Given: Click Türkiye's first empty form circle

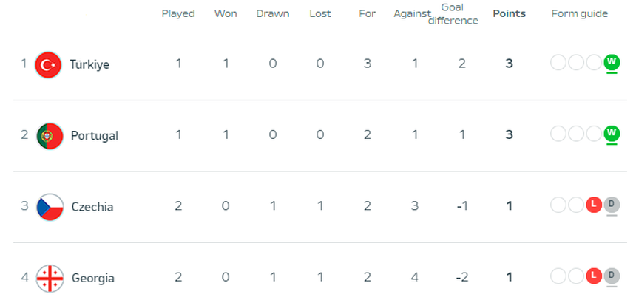Looking at the screenshot, I should [x=558, y=62].
